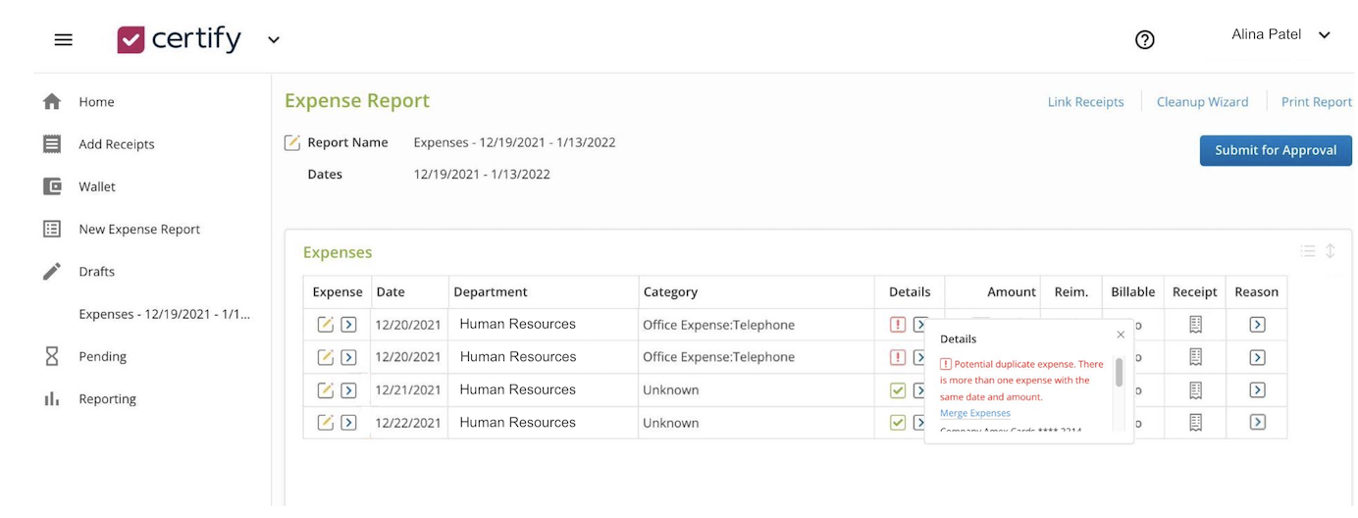Open the Wallet icon in sidebar
This screenshot has width=1358, height=518.
click(52, 186)
